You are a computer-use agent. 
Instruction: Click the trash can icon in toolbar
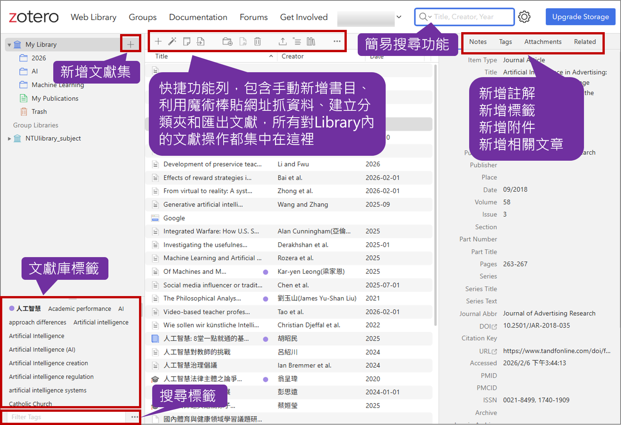[257, 42]
